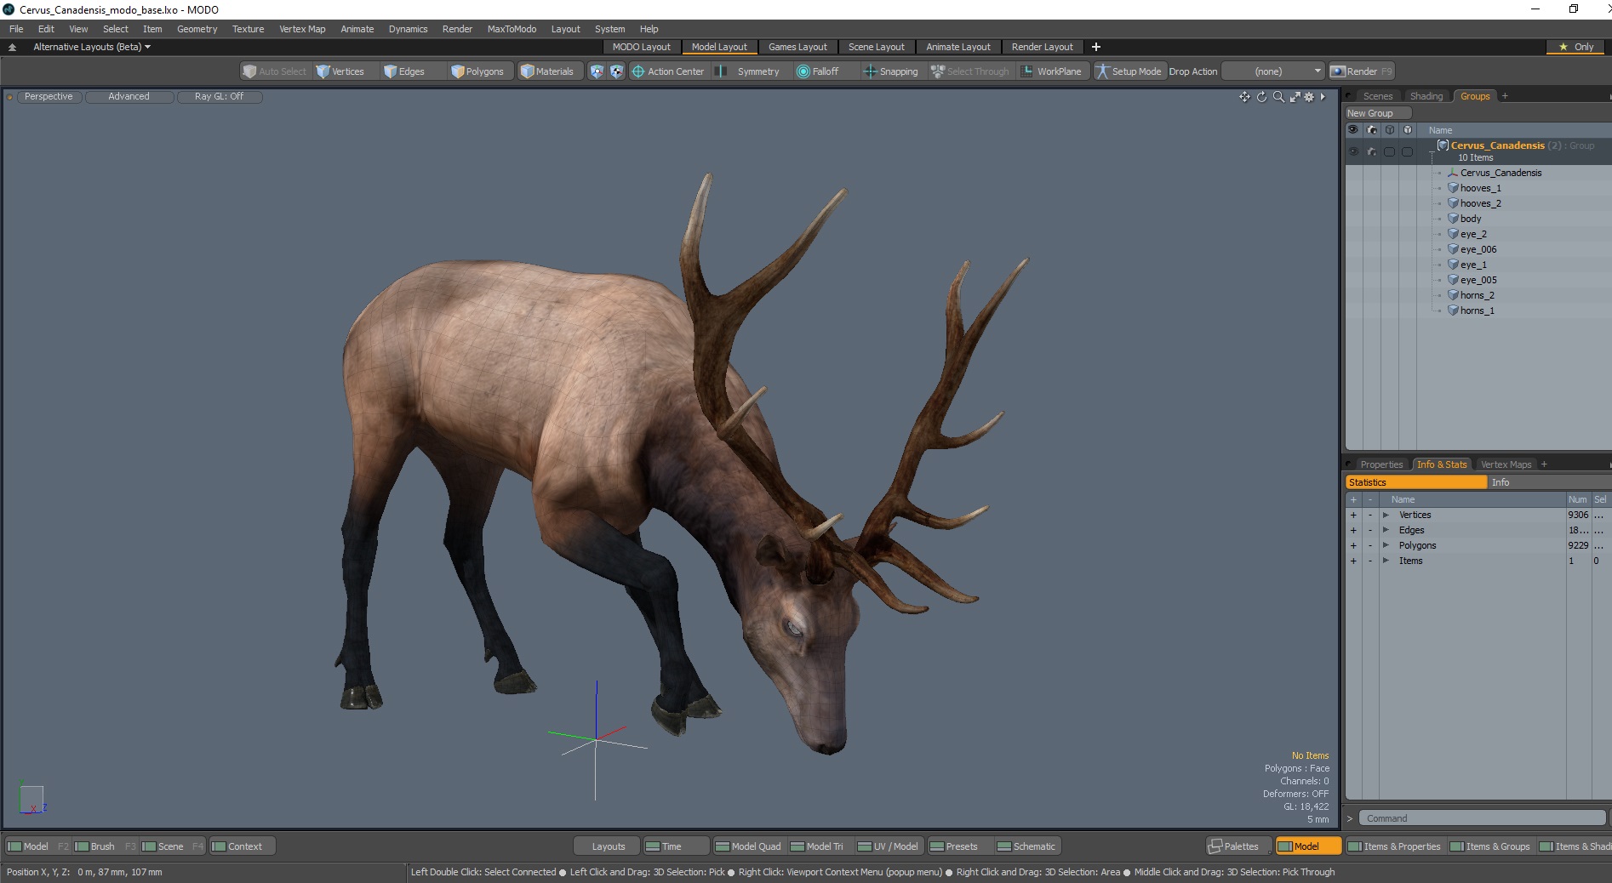Screen dimensions: 1612x883
Task: Click the wireframe cube column header icon
Action: (x=1390, y=130)
